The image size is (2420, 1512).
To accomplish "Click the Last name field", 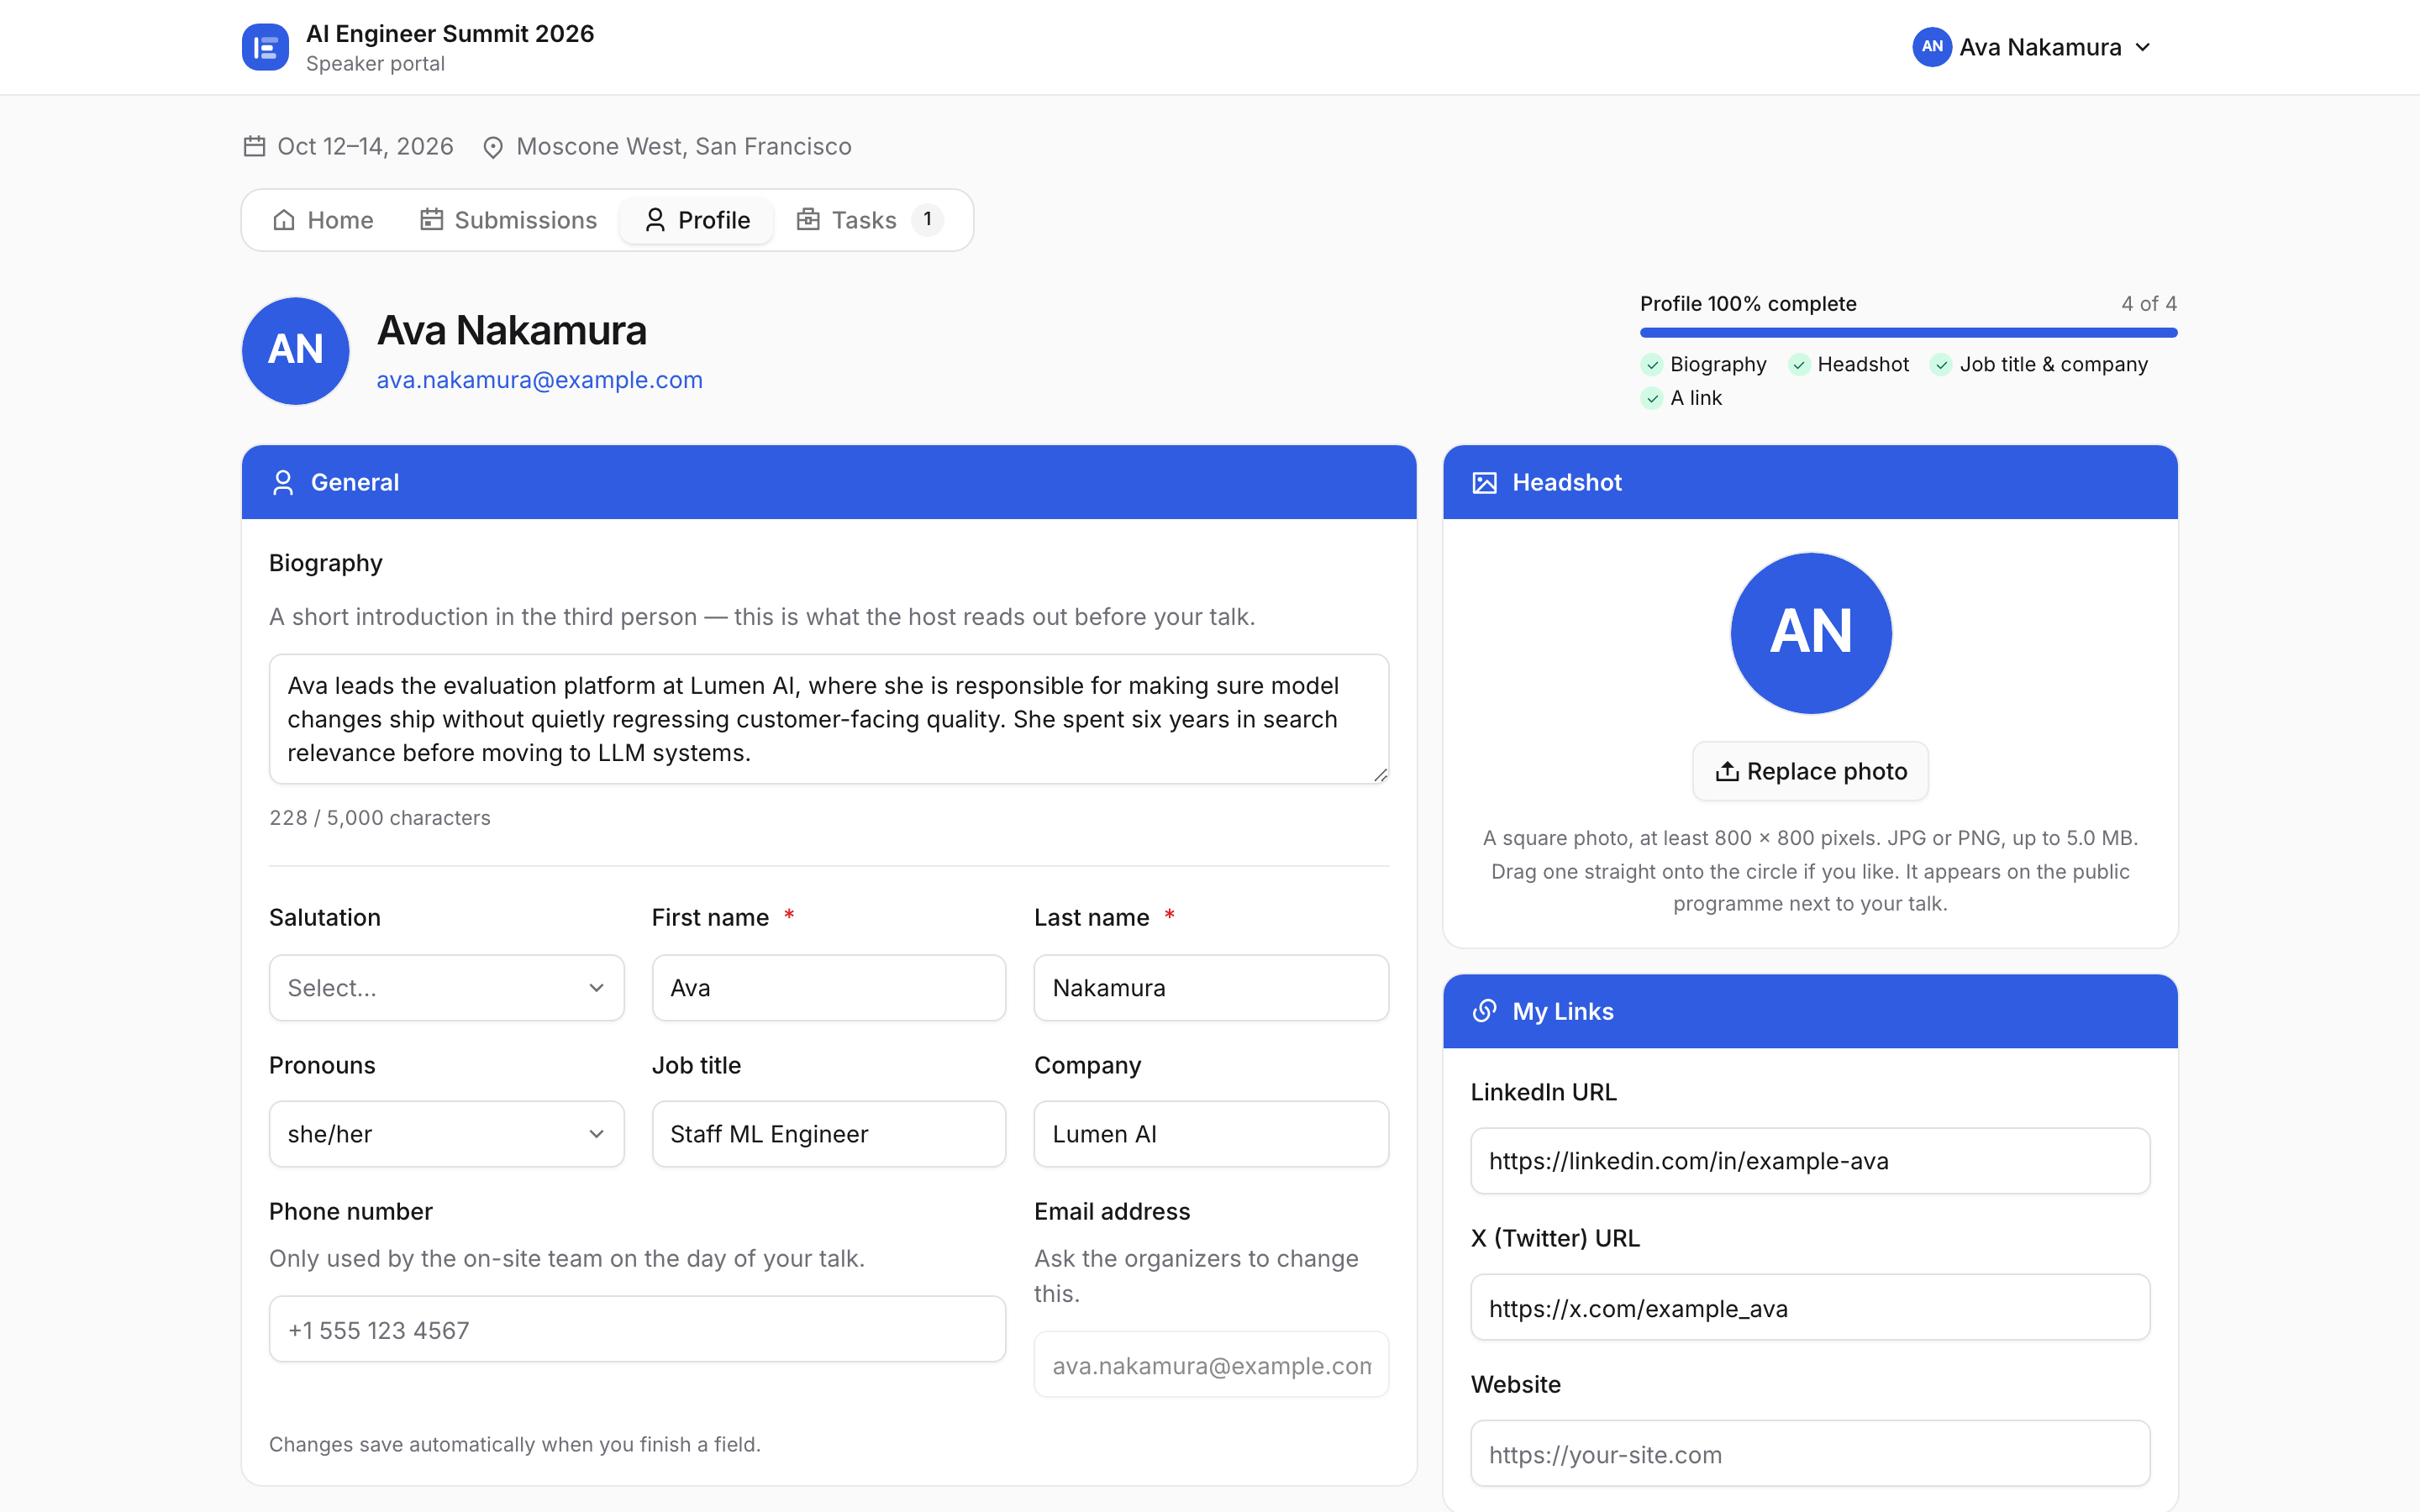I will coord(1211,988).
